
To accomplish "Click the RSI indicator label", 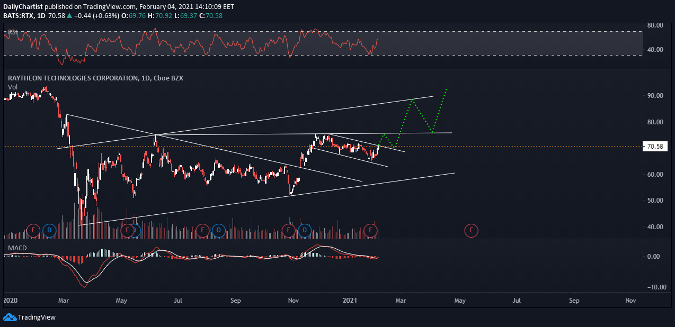I will [12, 32].
